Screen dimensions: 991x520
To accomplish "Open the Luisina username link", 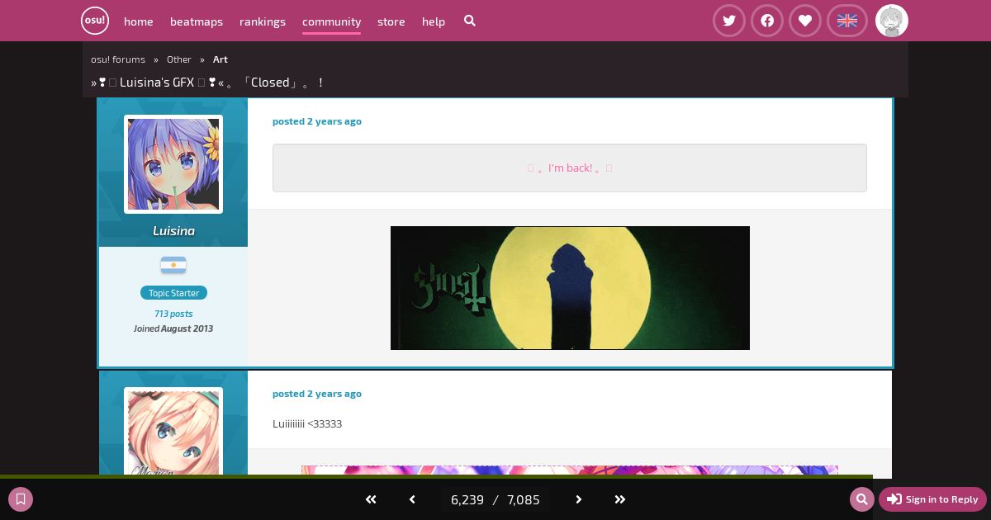I will [173, 231].
